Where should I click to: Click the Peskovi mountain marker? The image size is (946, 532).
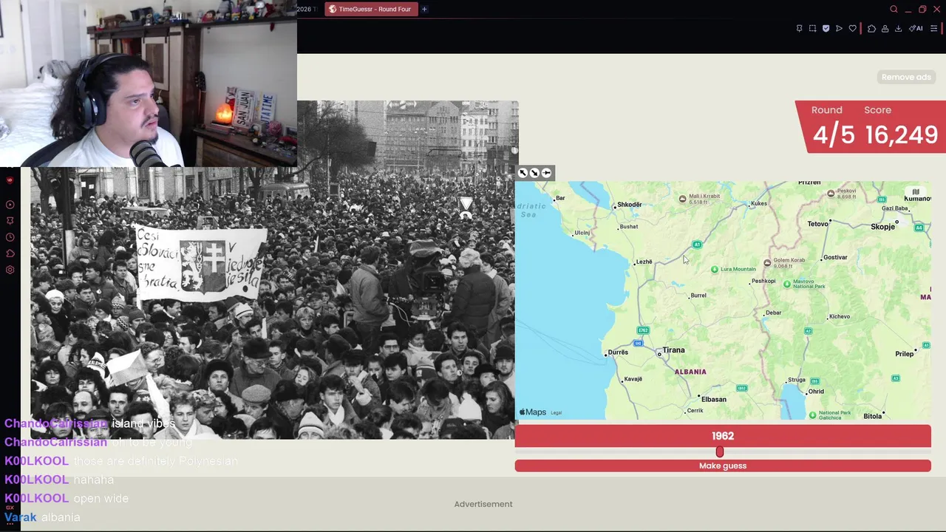tap(831, 194)
